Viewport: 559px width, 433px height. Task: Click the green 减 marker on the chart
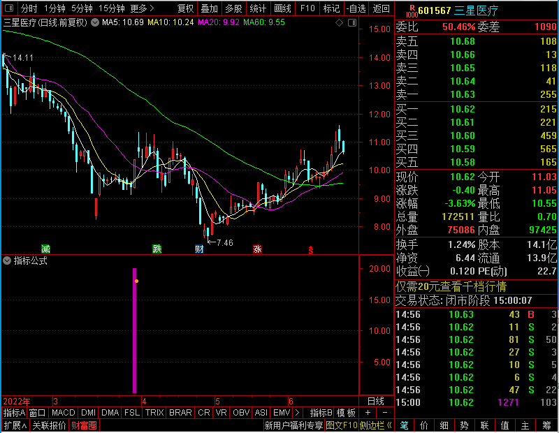point(45,249)
